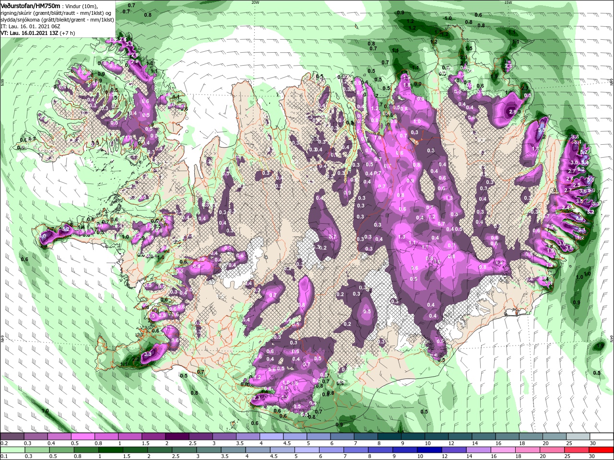The height and width of the screenshot is (460, 614).
Task: Pick the white 30 snow scale swatch
Action: pyautogui.click(x=601, y=437)
